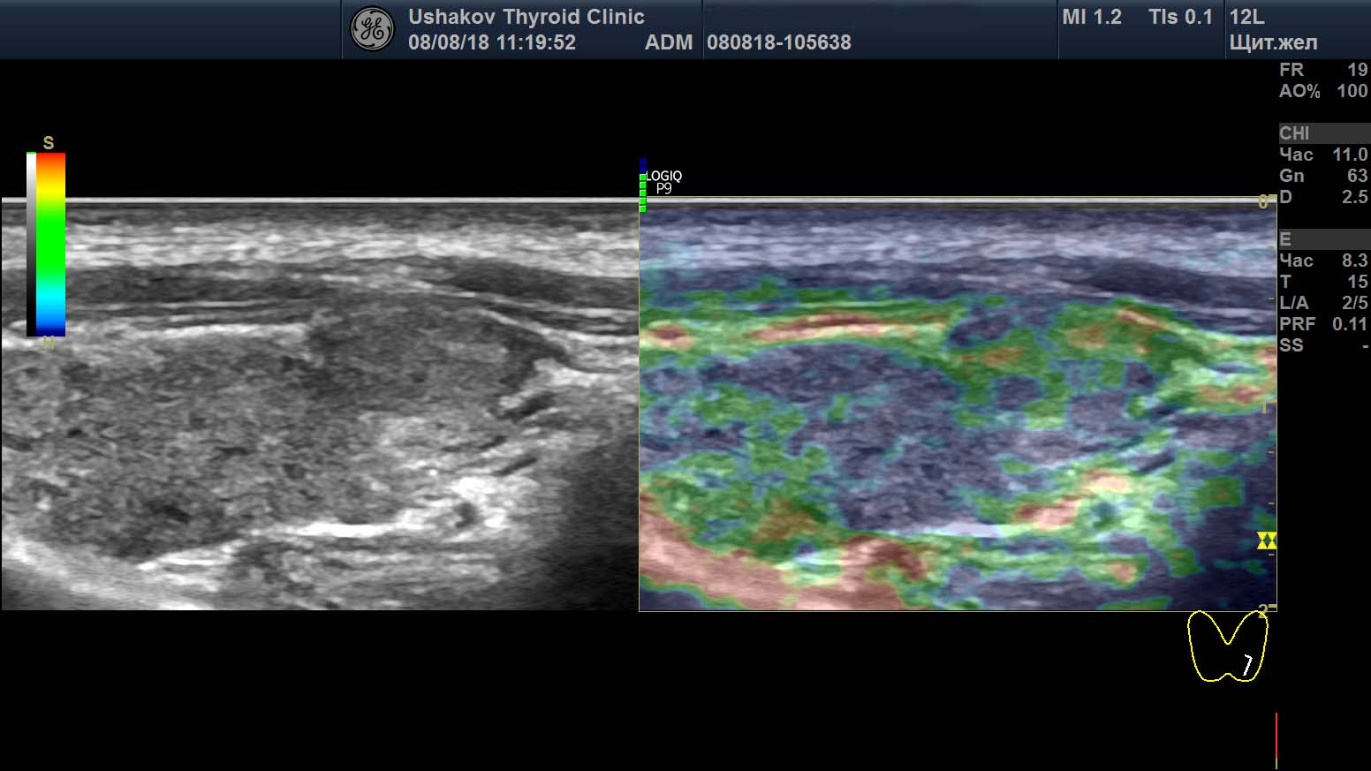Click the yellow thyroid body marker icon
Screen dimensions: 1371x771
point(1227,646)
